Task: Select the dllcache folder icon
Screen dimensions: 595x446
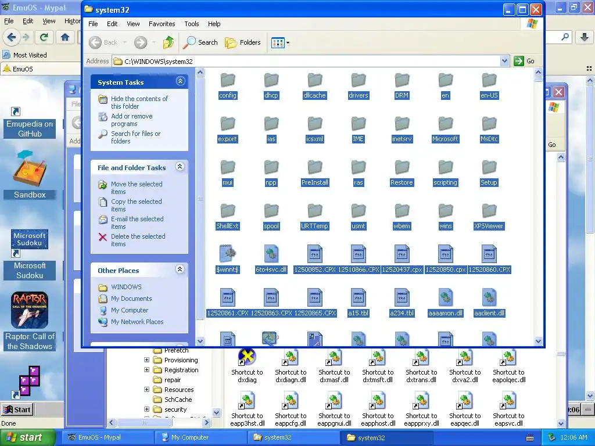Action: coord(314,80)
